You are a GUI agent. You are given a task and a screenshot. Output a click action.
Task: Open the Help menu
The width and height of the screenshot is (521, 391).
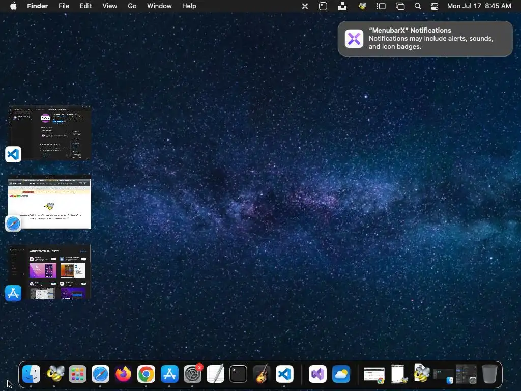pos(189,6)
